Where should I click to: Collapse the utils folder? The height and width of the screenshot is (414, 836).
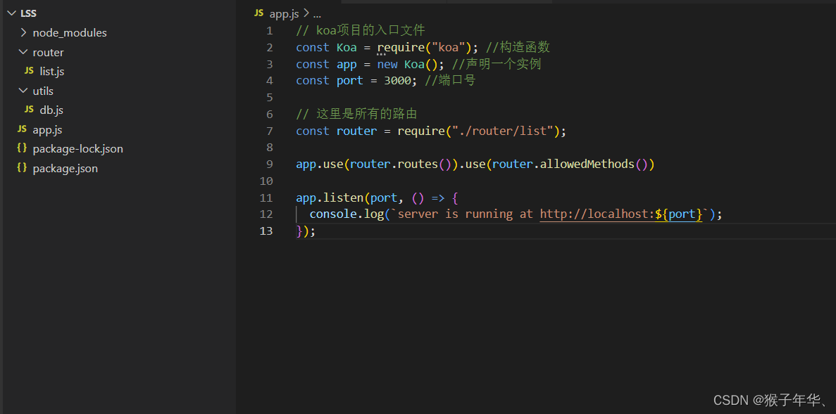point(22,91)
